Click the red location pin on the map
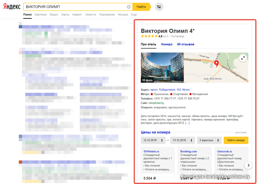 (217, 63)
